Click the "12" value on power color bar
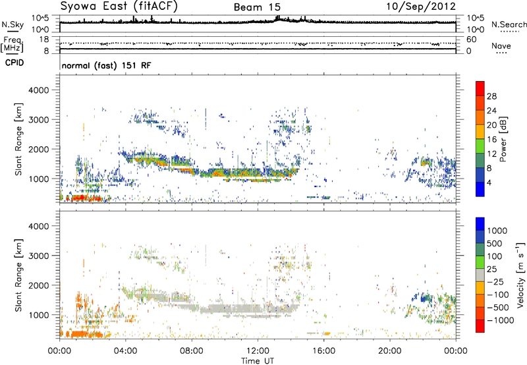This screenshot has width=527, height=365. click(x=491, y=154)
